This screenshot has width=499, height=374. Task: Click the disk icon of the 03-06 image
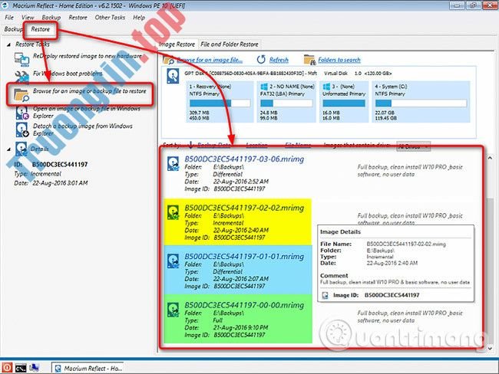pyautogui.click(x=173, y=164)
